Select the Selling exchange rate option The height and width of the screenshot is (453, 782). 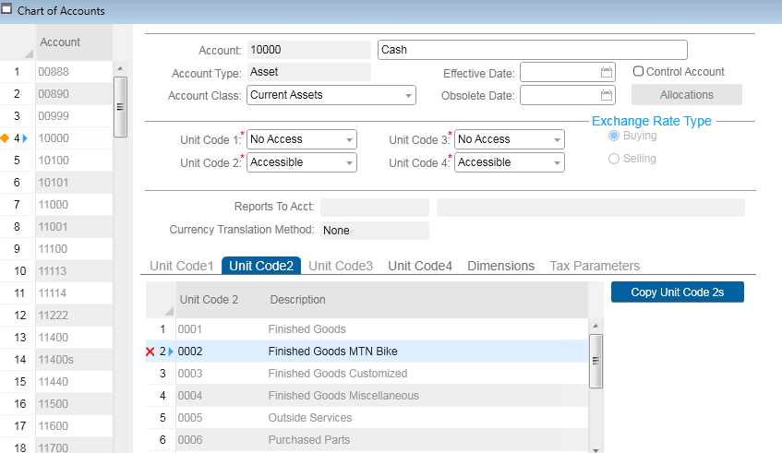(x=614, y=159)
